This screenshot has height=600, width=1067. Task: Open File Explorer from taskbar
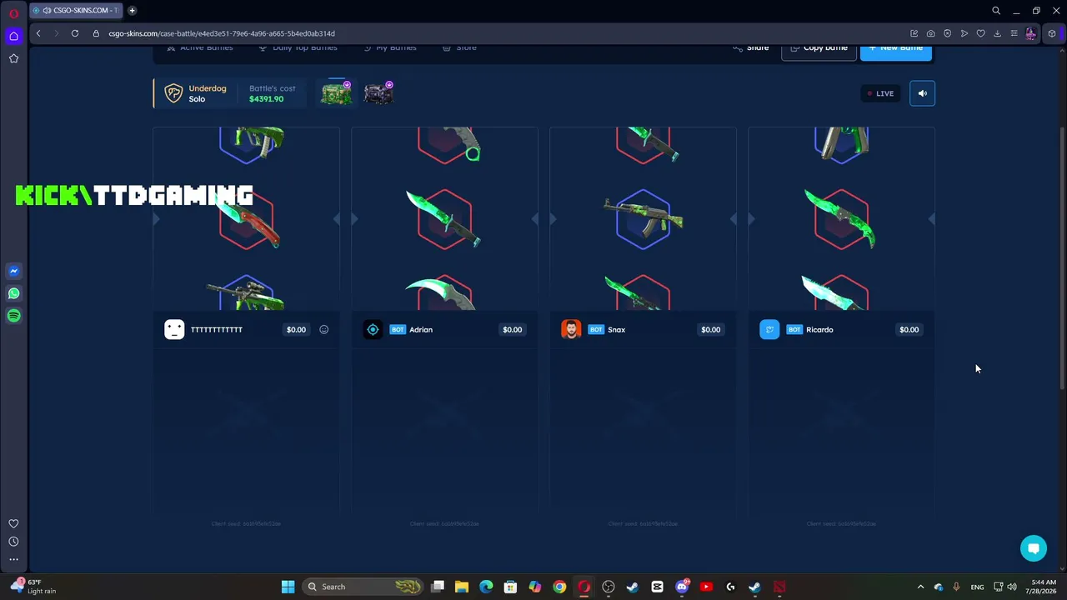click(462, 587)
